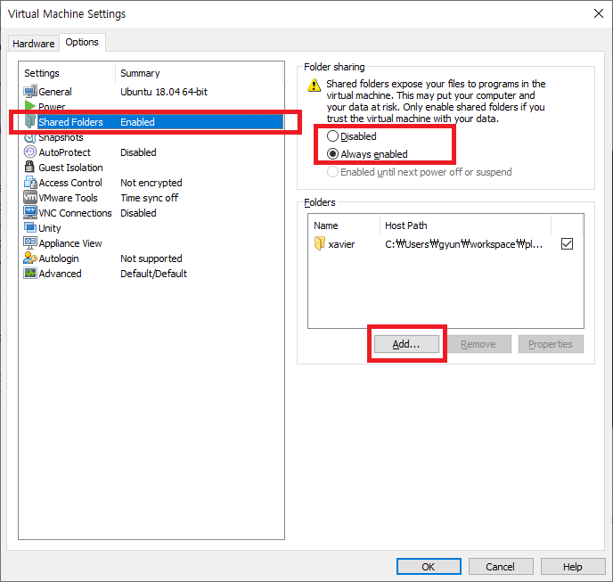Switch to the Hardware tab
The width and height of the screenshot is (613, 582).
click(x=34, y=44)
